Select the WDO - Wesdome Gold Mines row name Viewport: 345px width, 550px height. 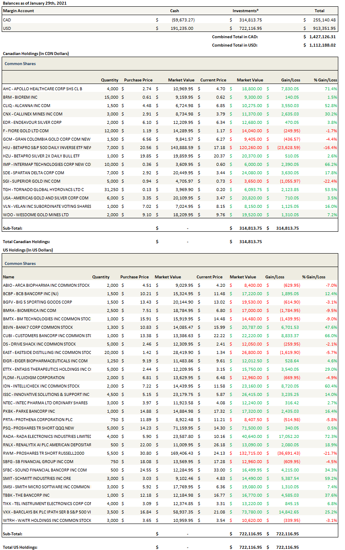click(x=33, y=215)
